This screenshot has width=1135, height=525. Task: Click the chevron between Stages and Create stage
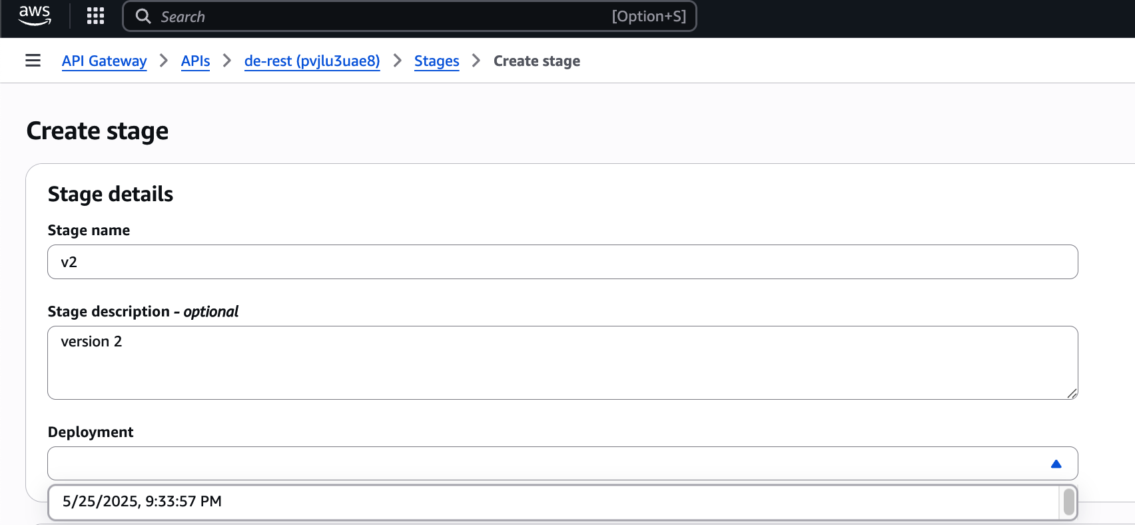pos(476,61)
